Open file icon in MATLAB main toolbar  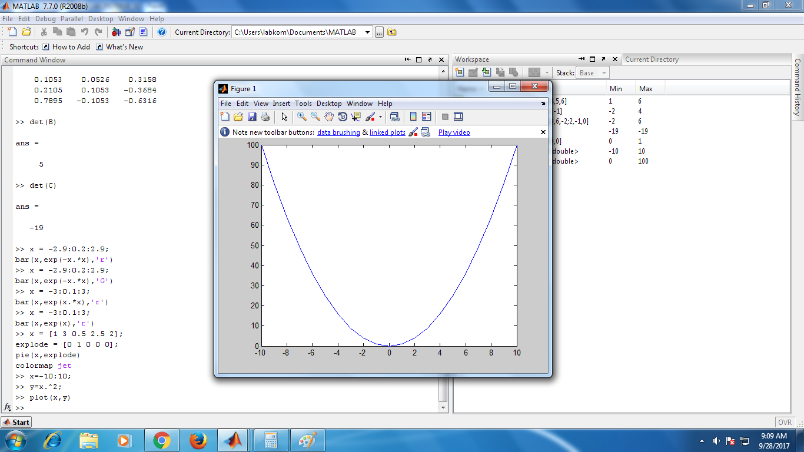[x=26, y=32]
